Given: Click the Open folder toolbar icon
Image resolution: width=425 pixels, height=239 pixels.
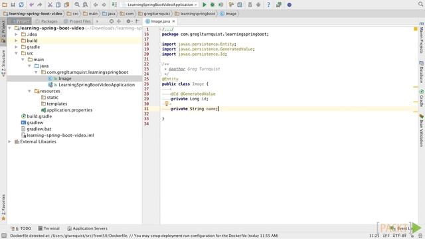Looking at the screenshot, I should tap(5, 5).
